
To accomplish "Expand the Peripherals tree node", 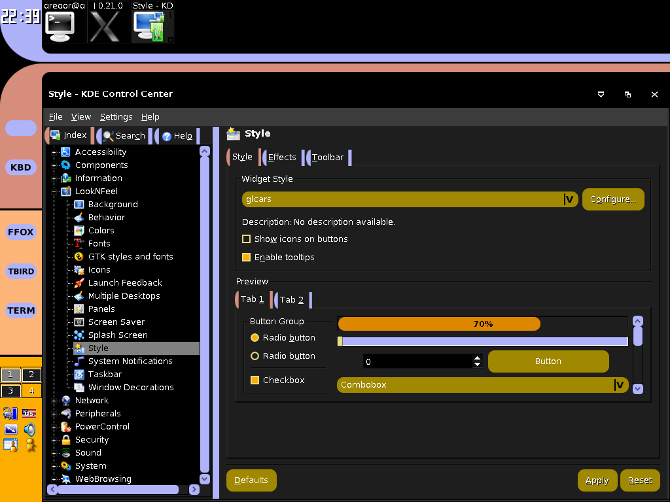I will coord(54,414).
